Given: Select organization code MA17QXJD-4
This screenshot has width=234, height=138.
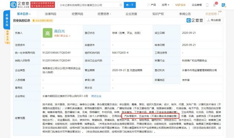Looking at the screenshot, I should [120, 52].
